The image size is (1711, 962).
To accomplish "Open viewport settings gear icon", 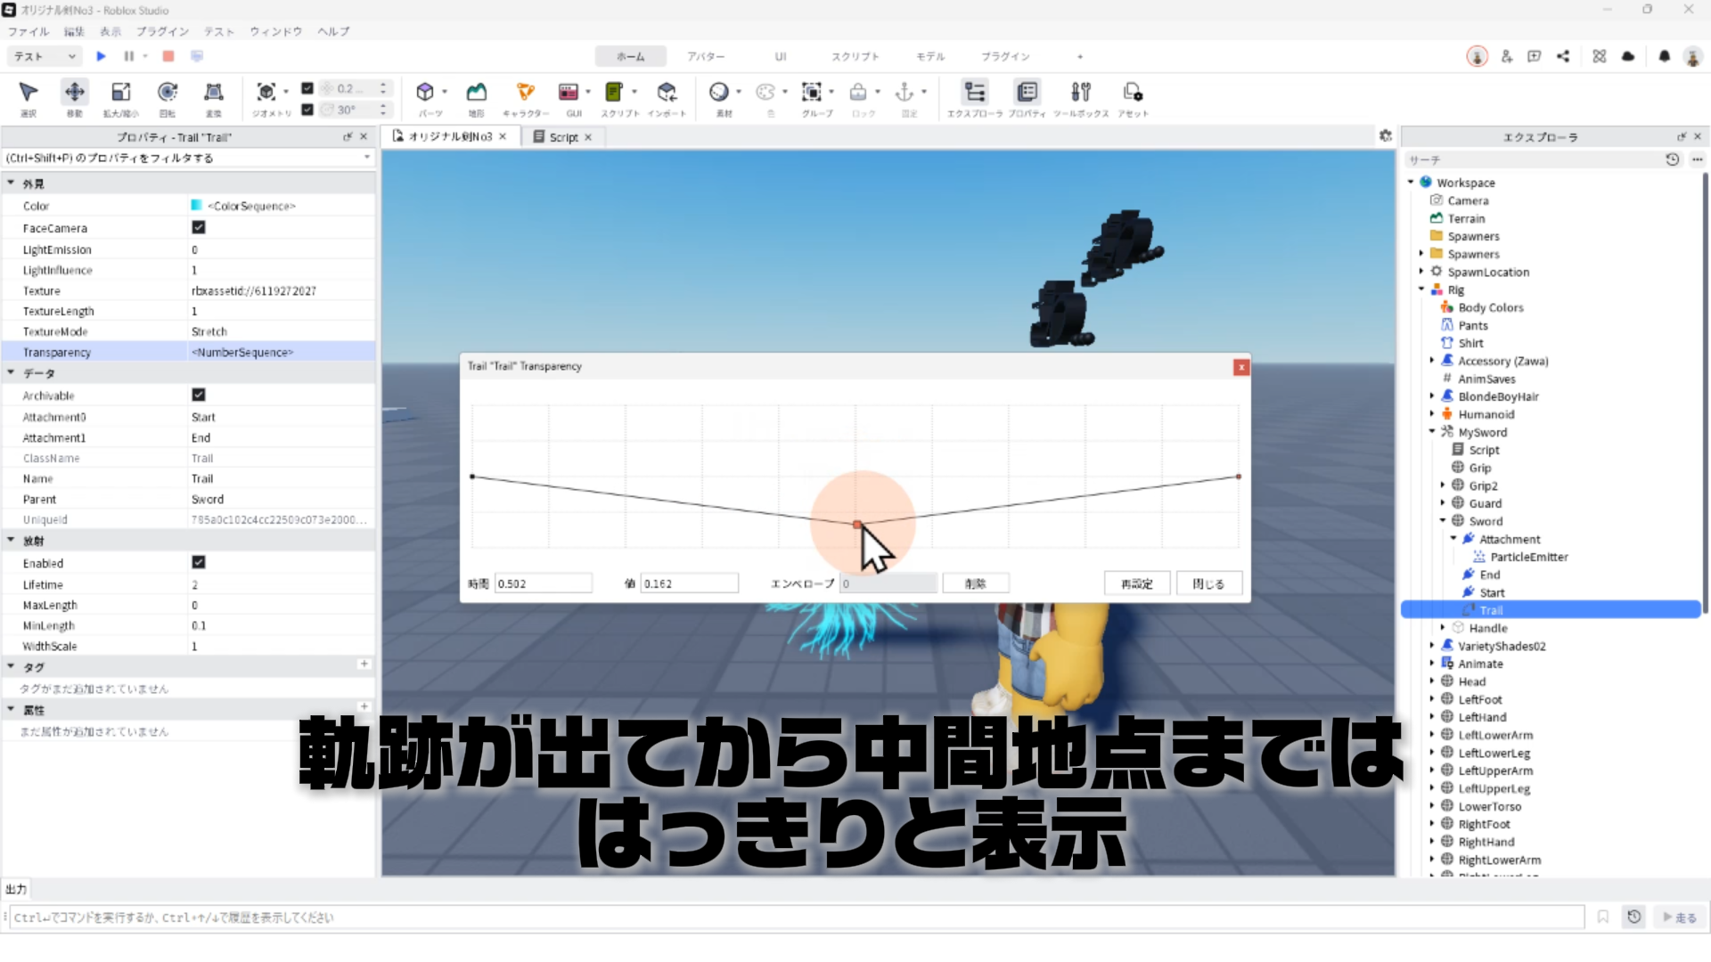I will pos(1385,135).
